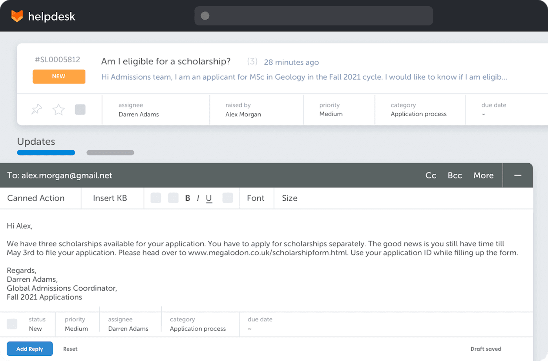This screenshot has height=361, width=548.
Task: Open the More recipients menu
Action: 484,175
